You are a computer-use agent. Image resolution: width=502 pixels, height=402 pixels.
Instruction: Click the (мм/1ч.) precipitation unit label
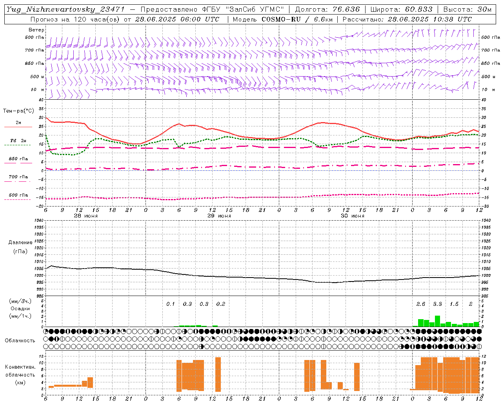(20, 316)
